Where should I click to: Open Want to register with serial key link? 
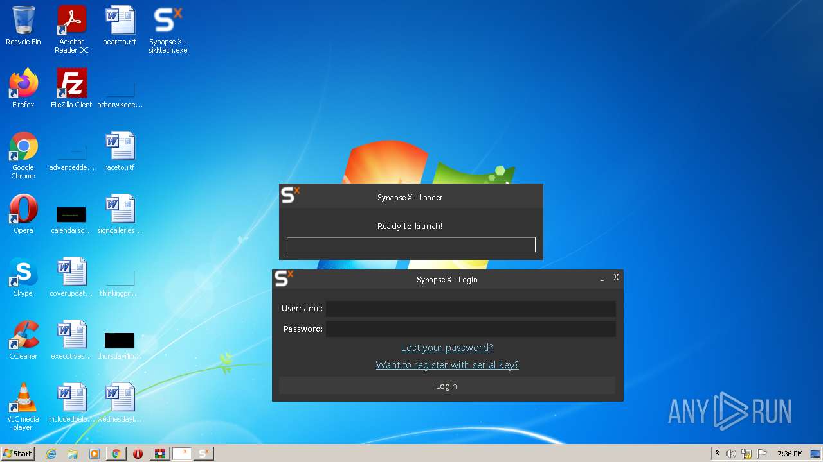click(447, 365)
